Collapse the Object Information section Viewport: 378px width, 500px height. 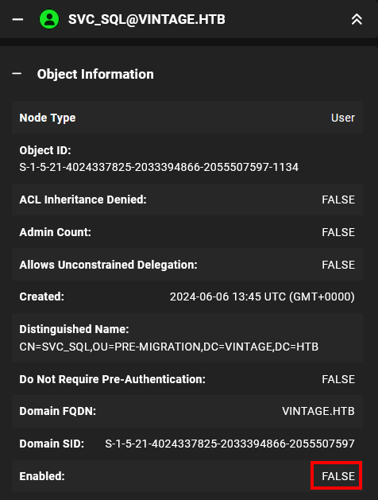tap(17, 74)
